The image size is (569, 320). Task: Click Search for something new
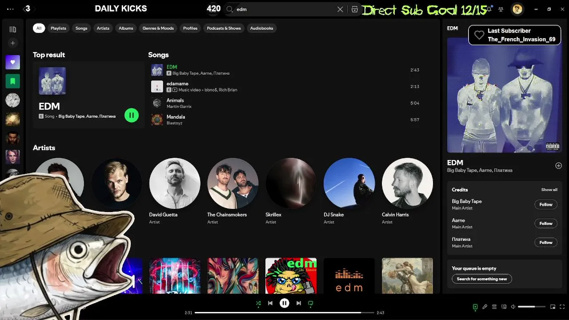click(x=482, y=279)
